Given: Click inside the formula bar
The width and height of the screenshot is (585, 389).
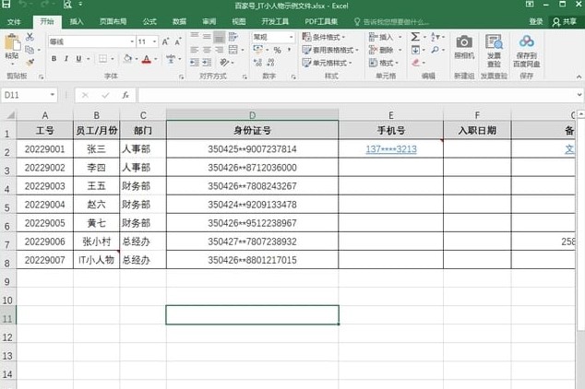Looking at the screenshot, I should coord(356,95).
